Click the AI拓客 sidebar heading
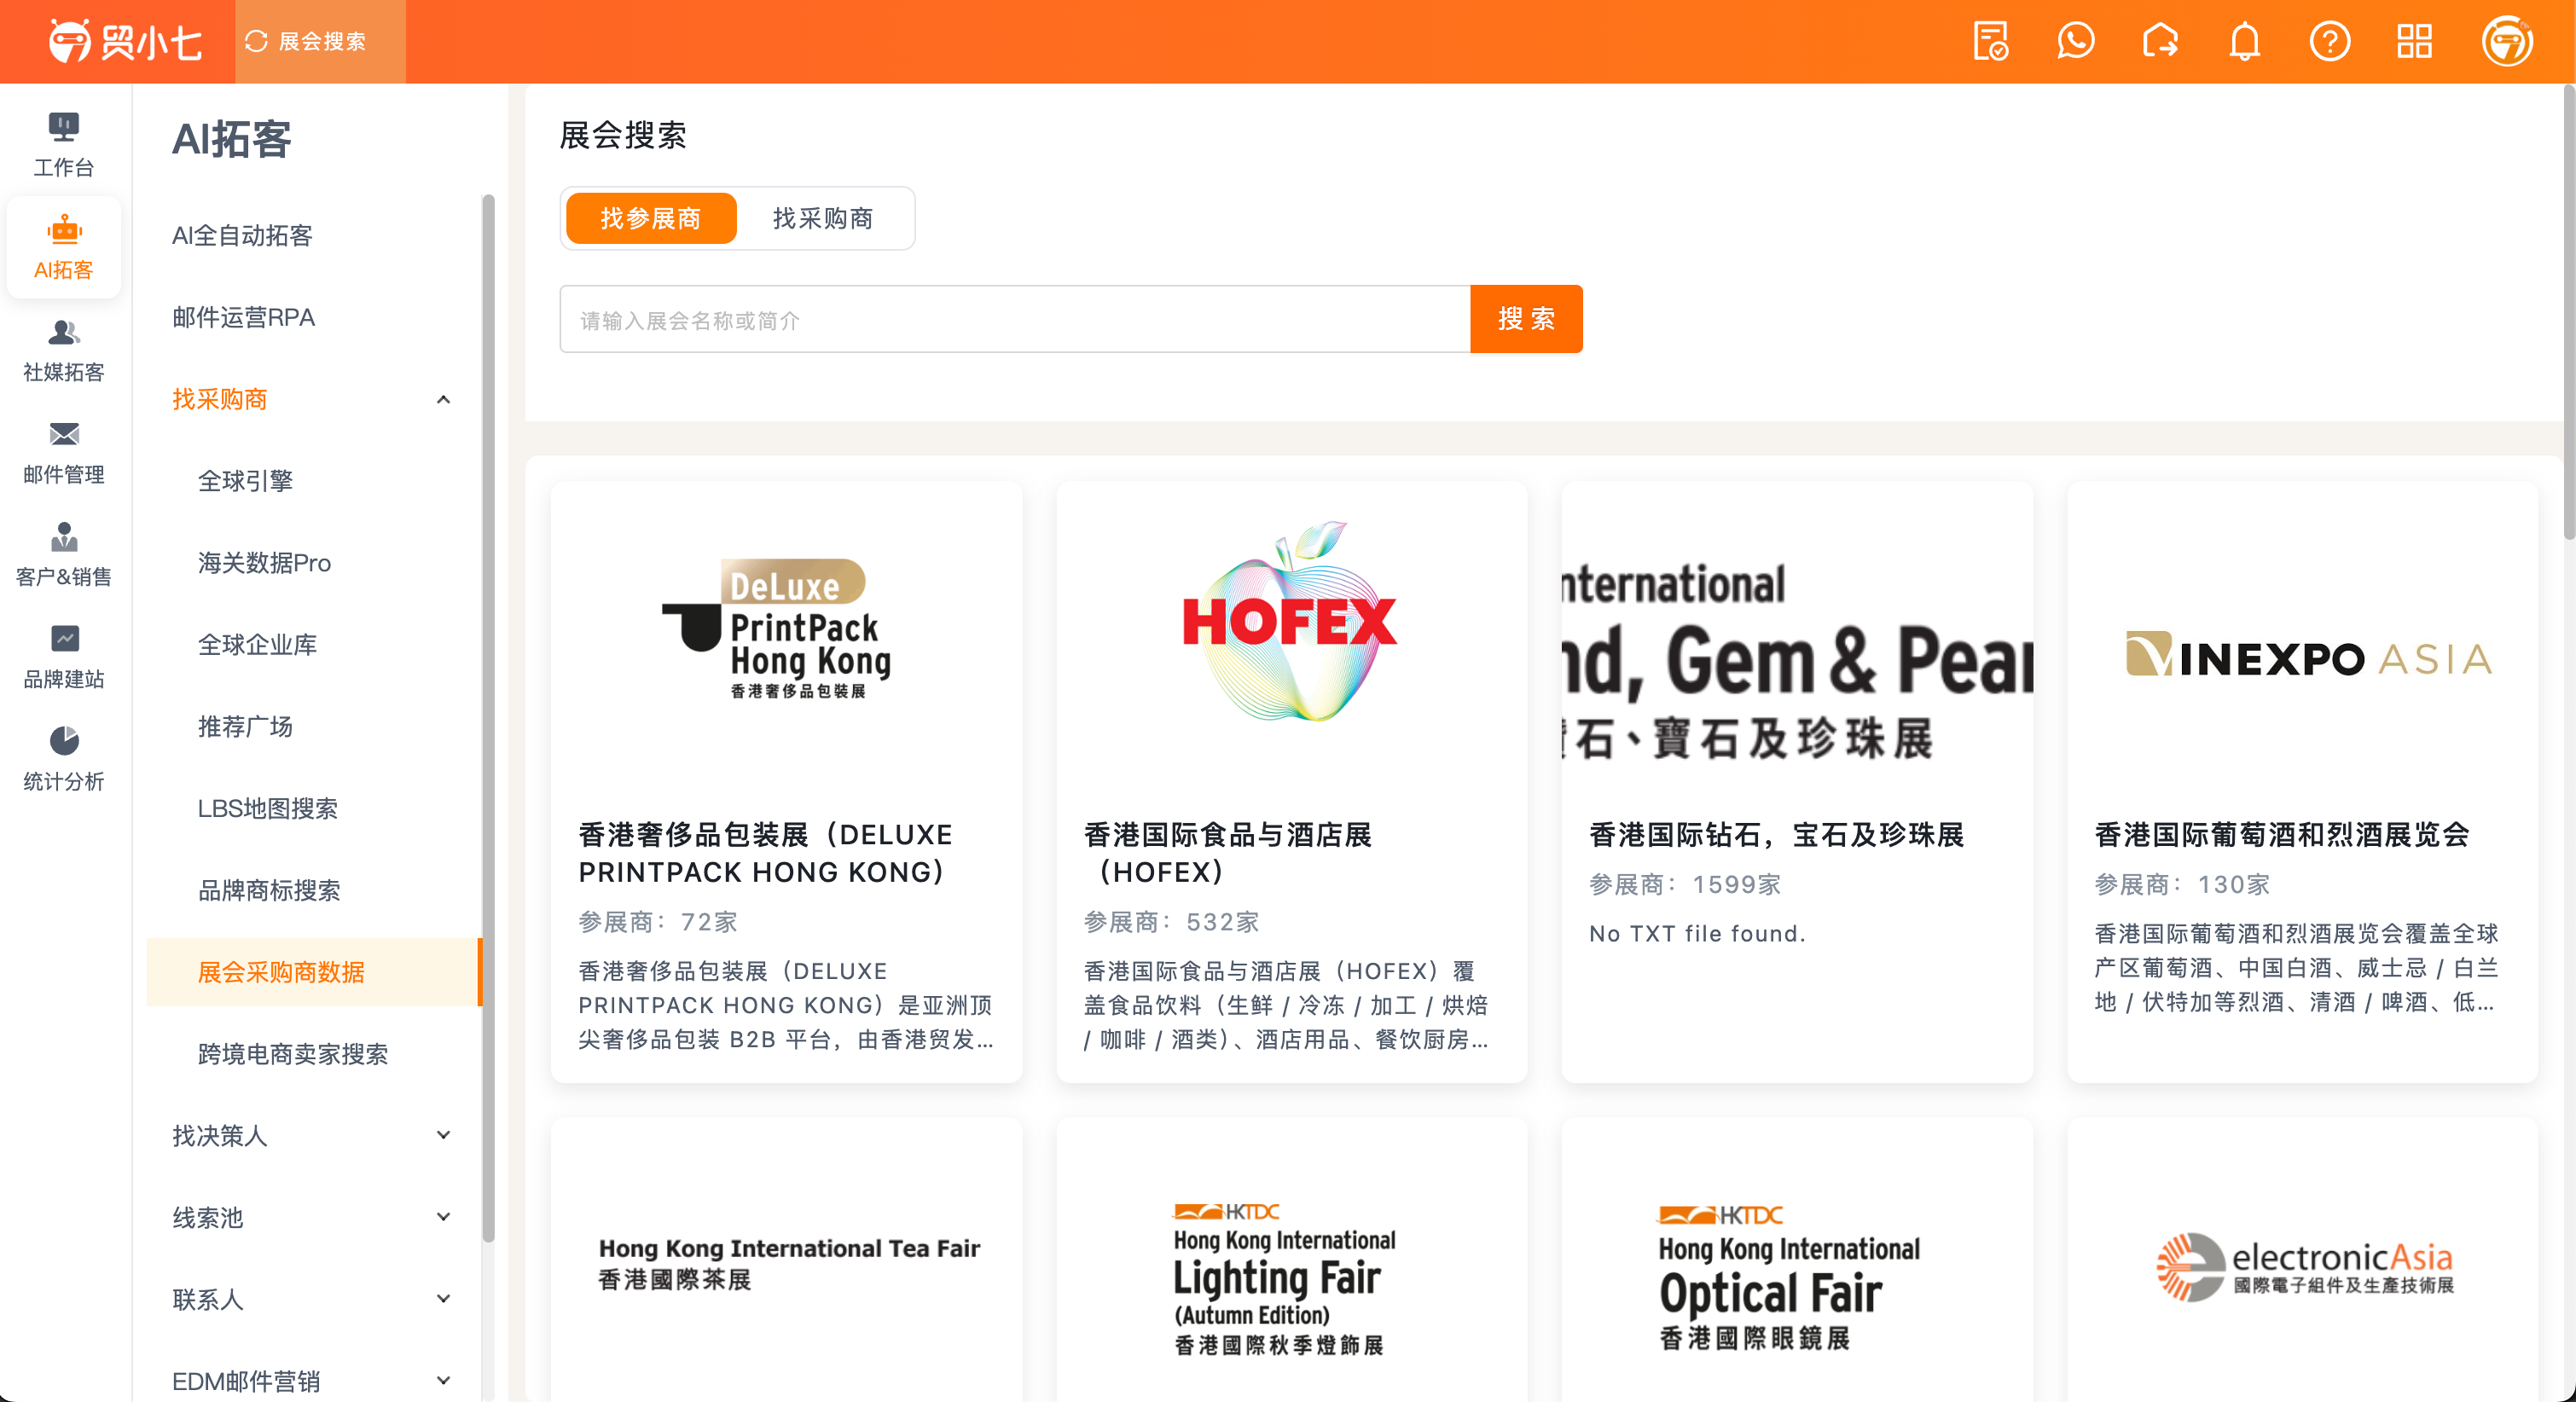Image resolution: width=2576 pixels, height=1402 pixels. 231,139
